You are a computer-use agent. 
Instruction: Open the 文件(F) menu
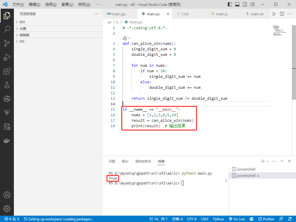click(18, 5)
